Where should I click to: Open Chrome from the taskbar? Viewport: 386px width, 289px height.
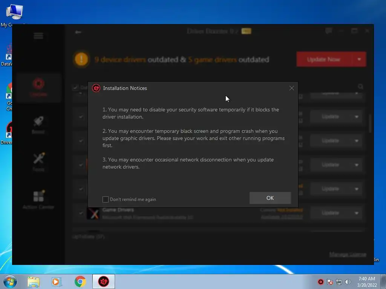80,281
